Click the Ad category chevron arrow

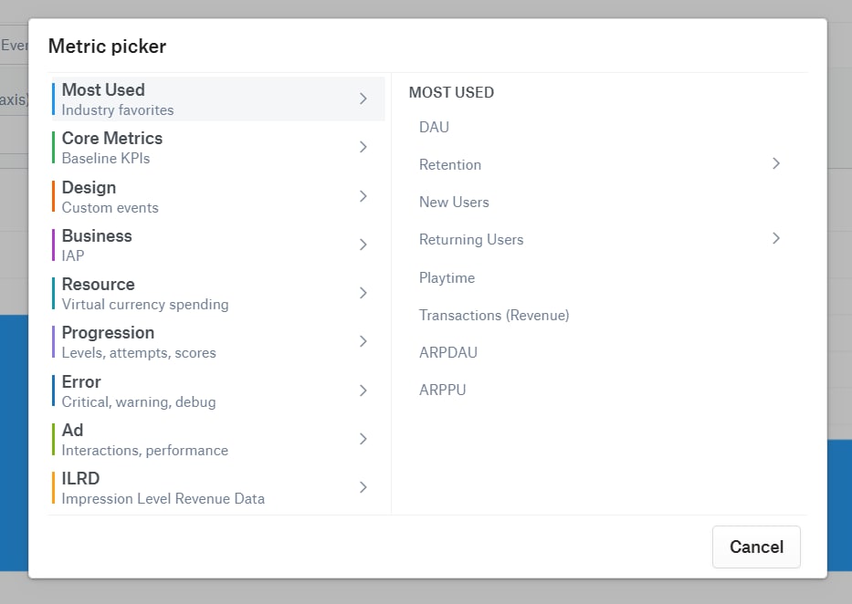point(363,439)
